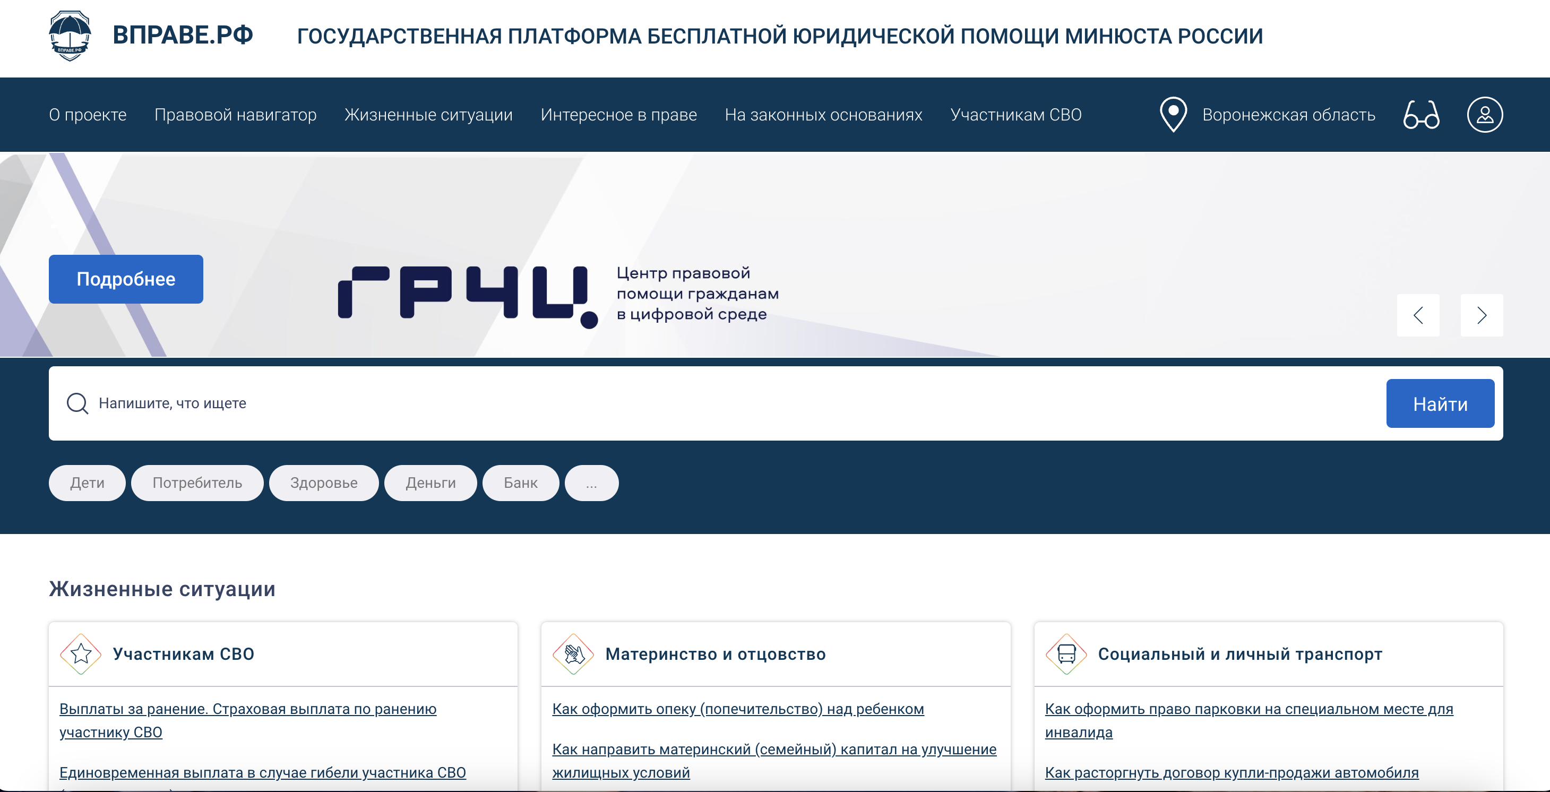Click the star icon for Участникам СВО
Viewport: 1550px width, 792px height.
(81, 653)
